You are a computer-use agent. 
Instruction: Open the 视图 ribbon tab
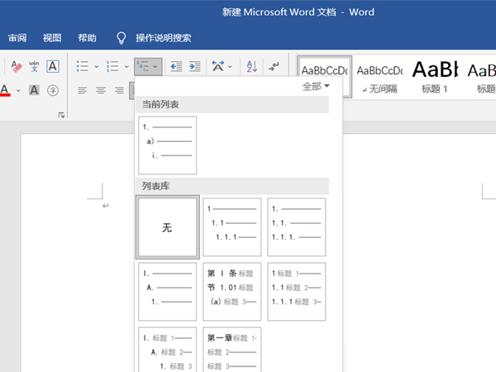[52, 38]
